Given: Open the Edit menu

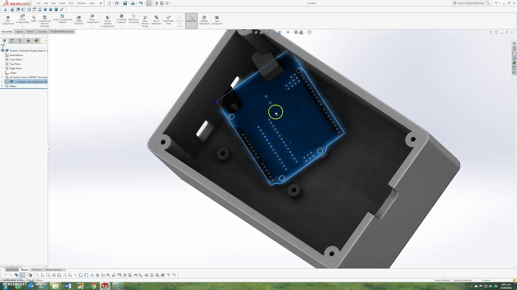Looking at the screenshot, I should tap(46, 3).
